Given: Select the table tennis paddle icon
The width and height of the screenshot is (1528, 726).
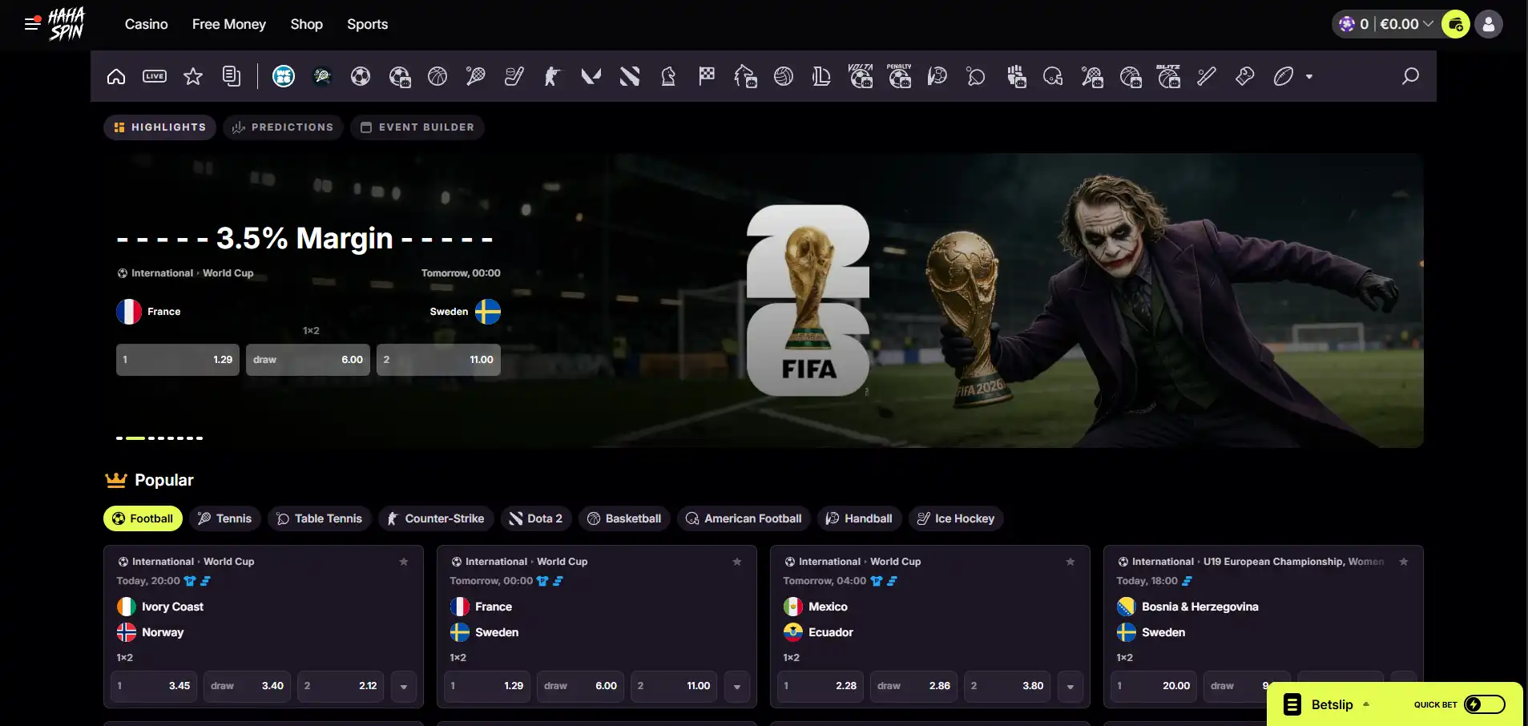Looking at the screenshot, I should [x=976, y=76].
